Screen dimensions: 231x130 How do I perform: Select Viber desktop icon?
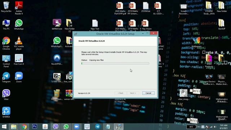pyautogui.click(x=6, y=95)
